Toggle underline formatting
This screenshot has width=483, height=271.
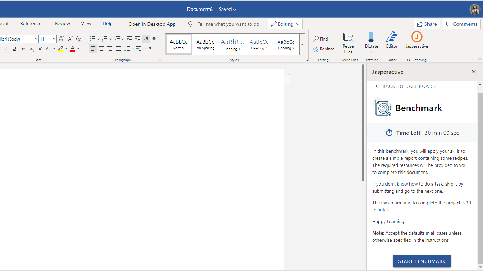[x=14, y=49]
